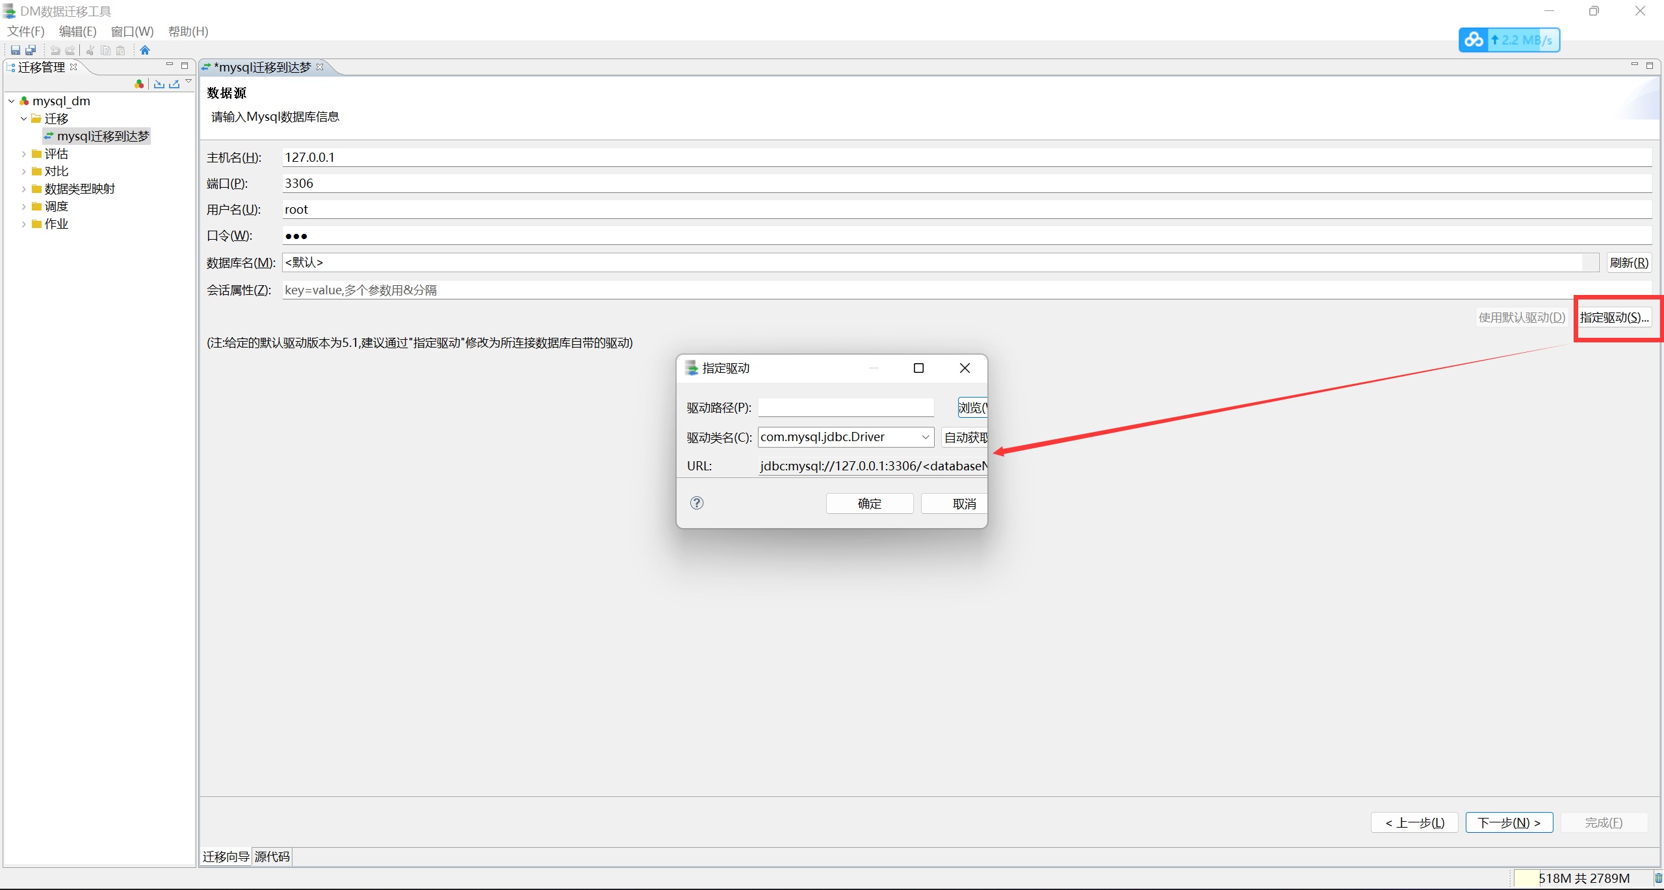Switch to the 源代码 tab
Viewport: 1664px width, 890px height.
pyautogui.click(x=272, y=856)
